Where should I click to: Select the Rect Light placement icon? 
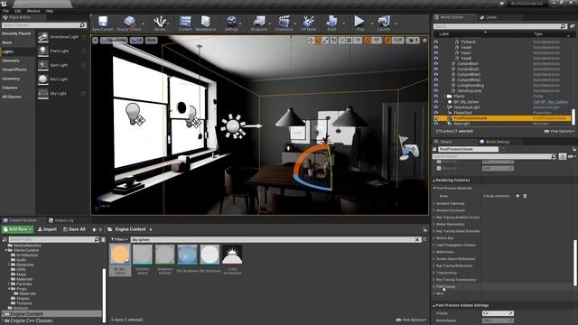click(43, 79)
